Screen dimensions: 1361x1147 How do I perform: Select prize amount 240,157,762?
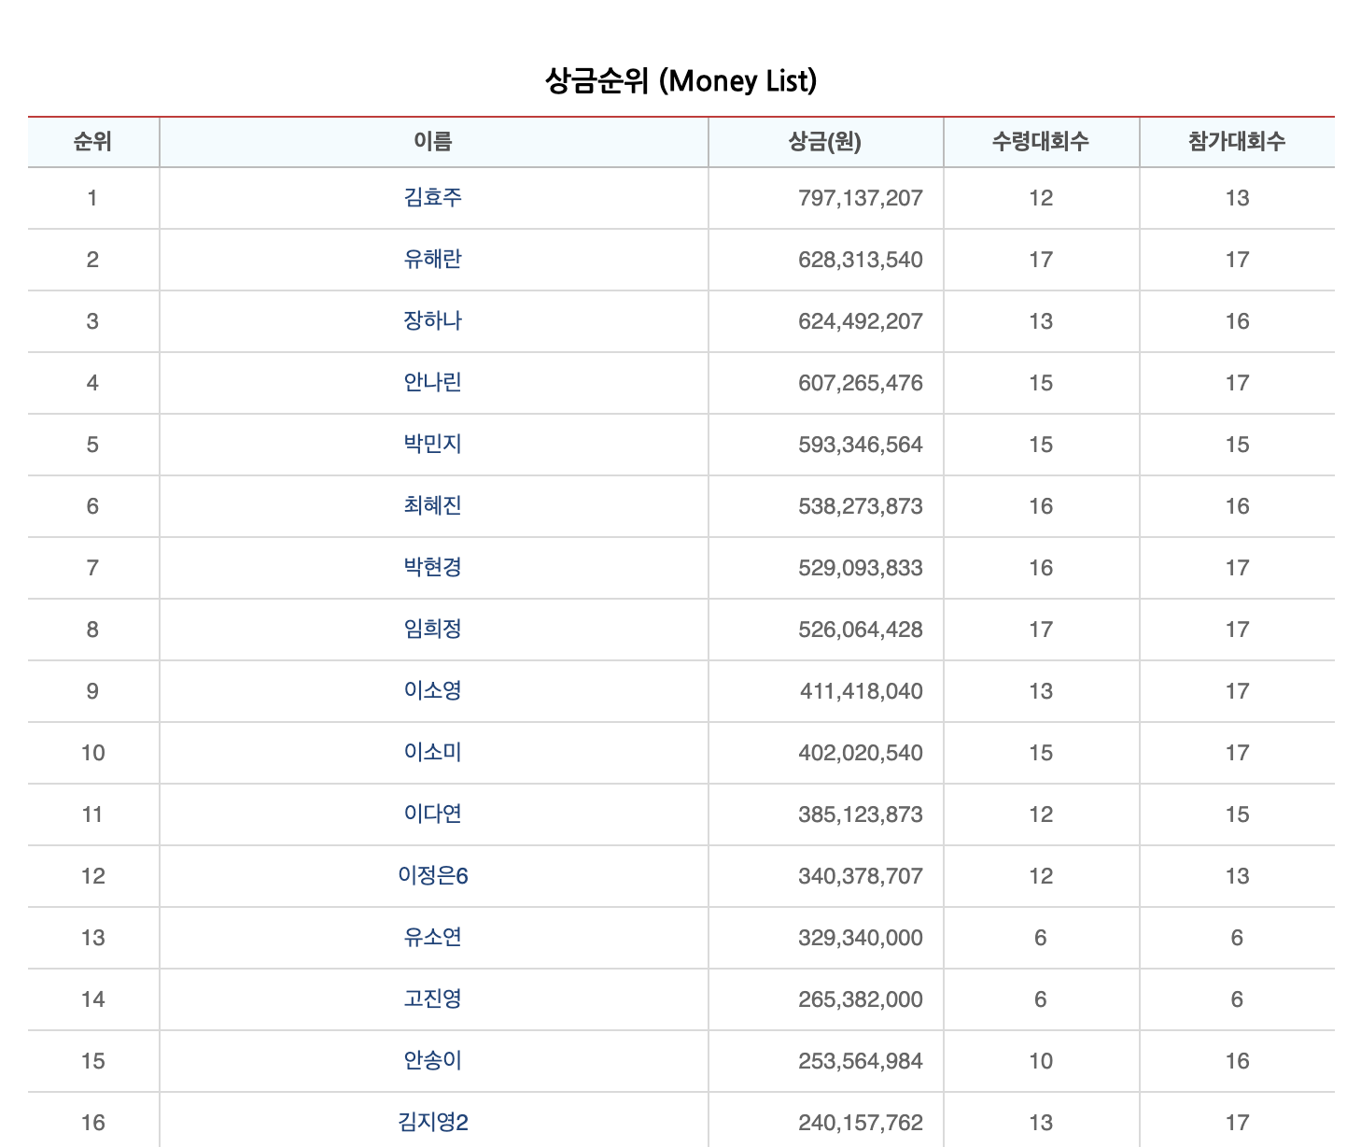click(861, 1123)
